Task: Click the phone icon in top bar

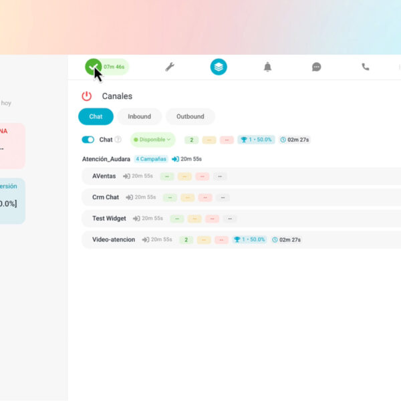Action: point(365,67)
